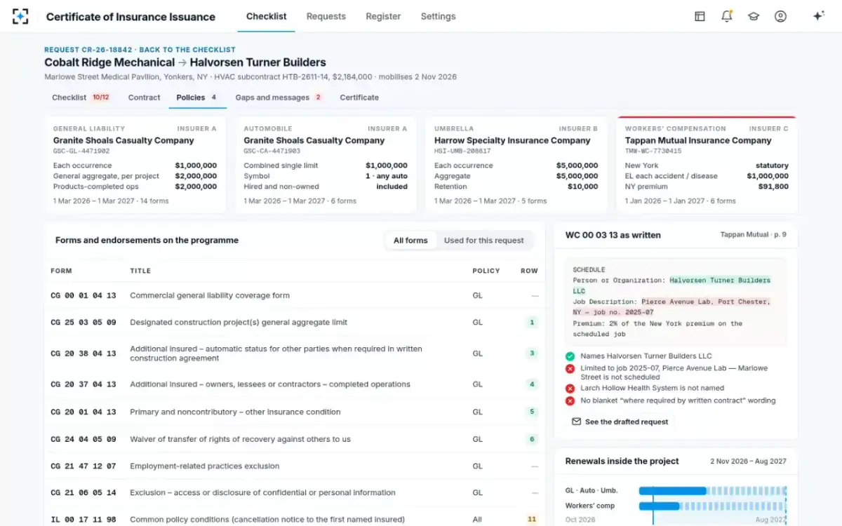Select the Automobile policy card
Screen dimensions: 842x526
pyautogui.click(x=326, y=166)
